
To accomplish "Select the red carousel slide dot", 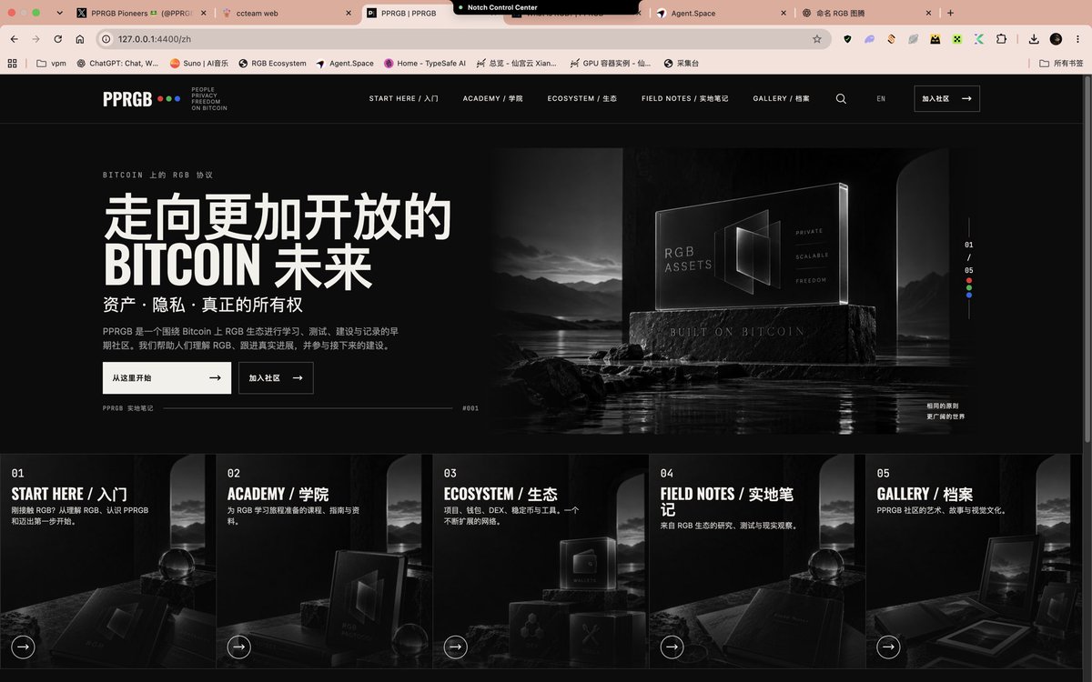I will [968, 280].
